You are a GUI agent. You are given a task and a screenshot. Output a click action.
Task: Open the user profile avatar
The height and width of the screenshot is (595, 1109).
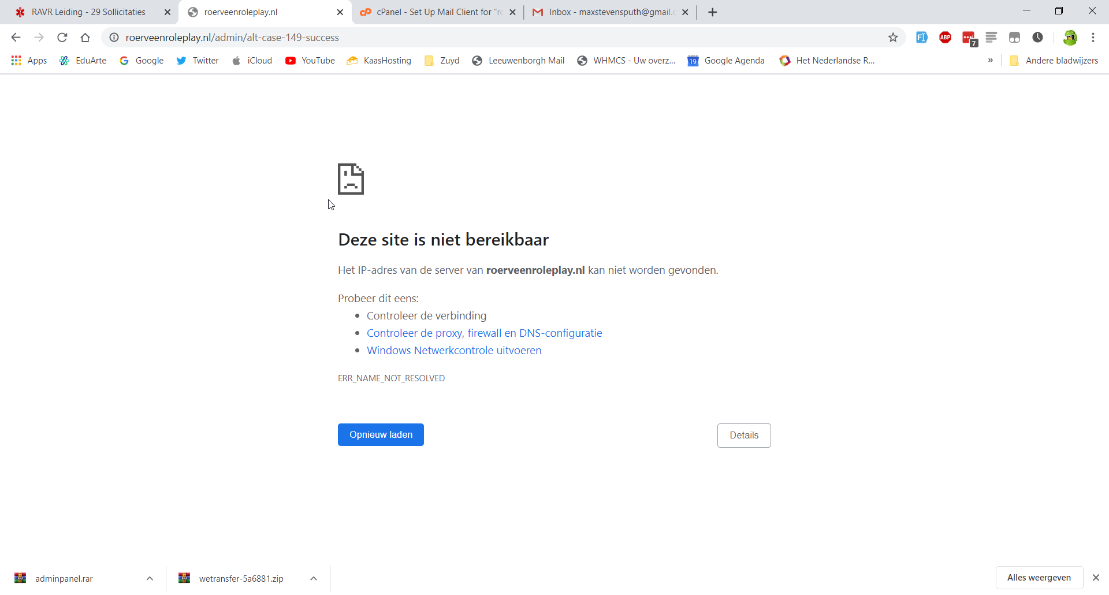click(x=1070, y=38)
